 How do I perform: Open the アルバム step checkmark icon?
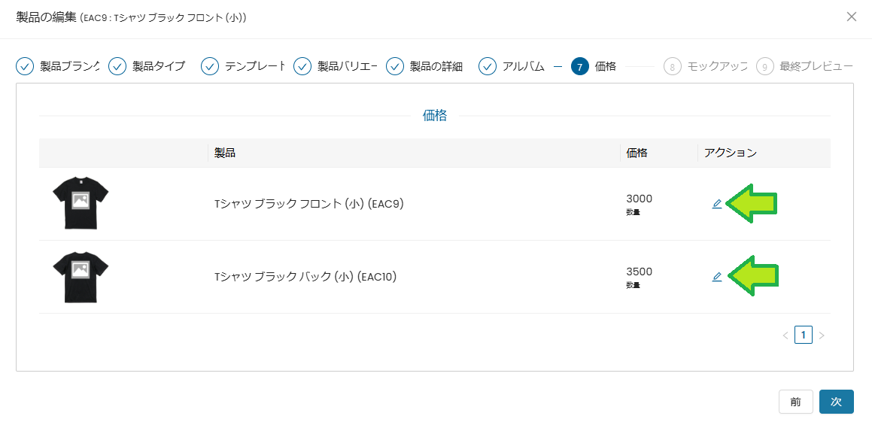(488, 66)
